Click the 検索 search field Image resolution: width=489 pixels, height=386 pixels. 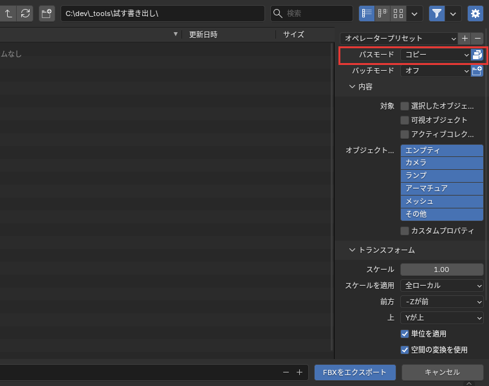311,14
